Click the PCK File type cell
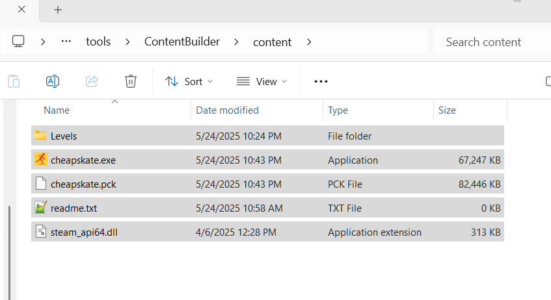This screenshot has width=551, height=300. (x=345, y=184)
